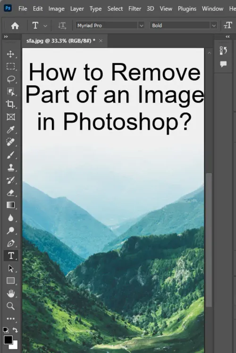This screenshot has width=236, height=353.
Task: Open the Plugins menu
Action: click(187, 9)
